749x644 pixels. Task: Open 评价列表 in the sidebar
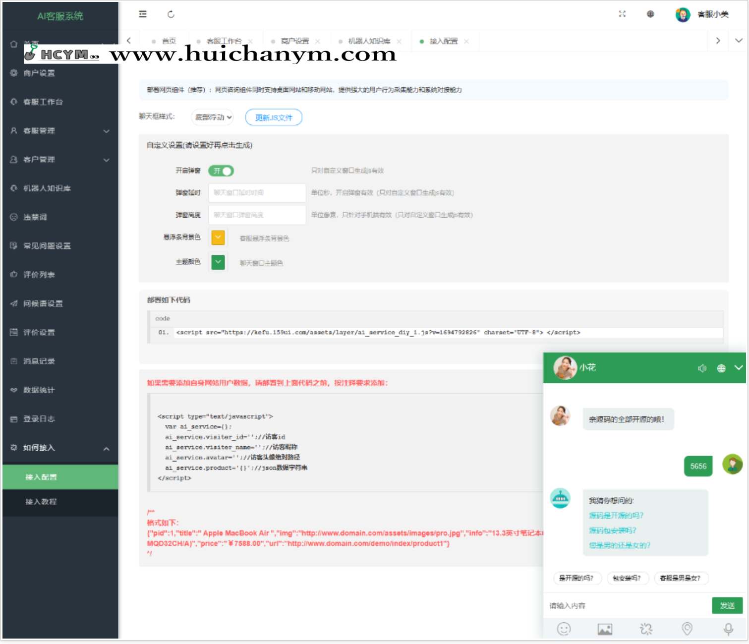[x=60, y=274]
